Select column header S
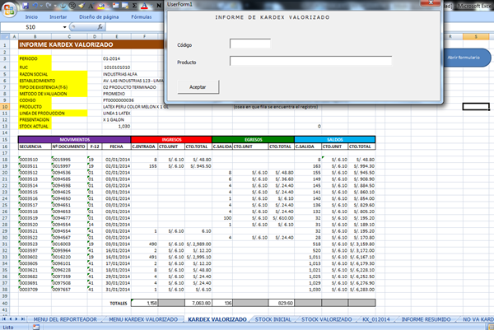The image size is (494, 330). 475,38
